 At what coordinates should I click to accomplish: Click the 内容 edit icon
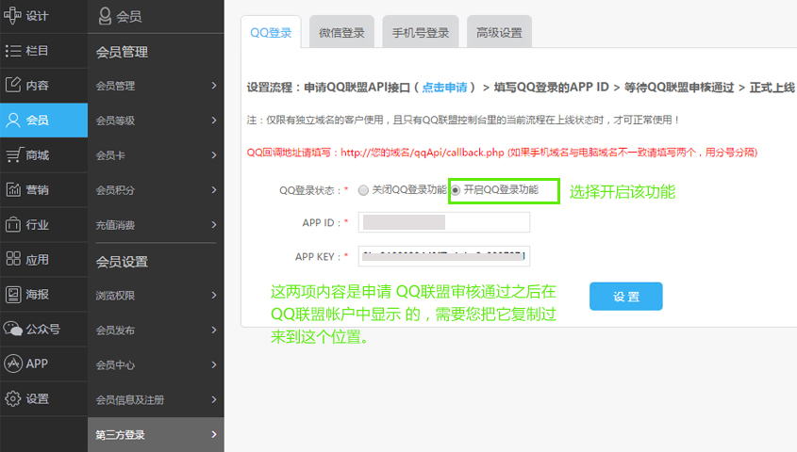pos(13,85)
